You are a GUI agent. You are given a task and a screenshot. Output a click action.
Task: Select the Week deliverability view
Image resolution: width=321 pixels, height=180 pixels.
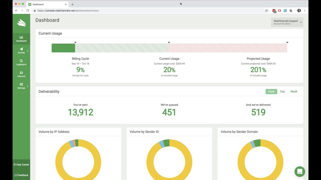click(x=294, y=91)
